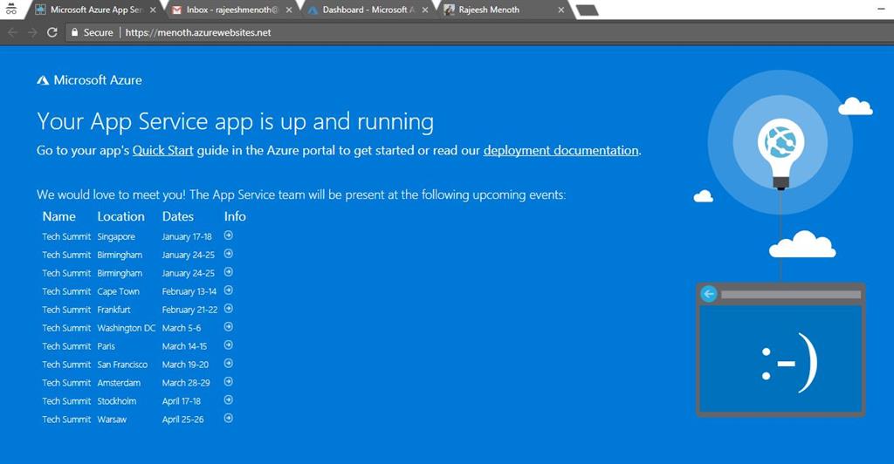Switch to the Microsoft Azure App Service tab
894x464 pixels.
tap(95, 10)
